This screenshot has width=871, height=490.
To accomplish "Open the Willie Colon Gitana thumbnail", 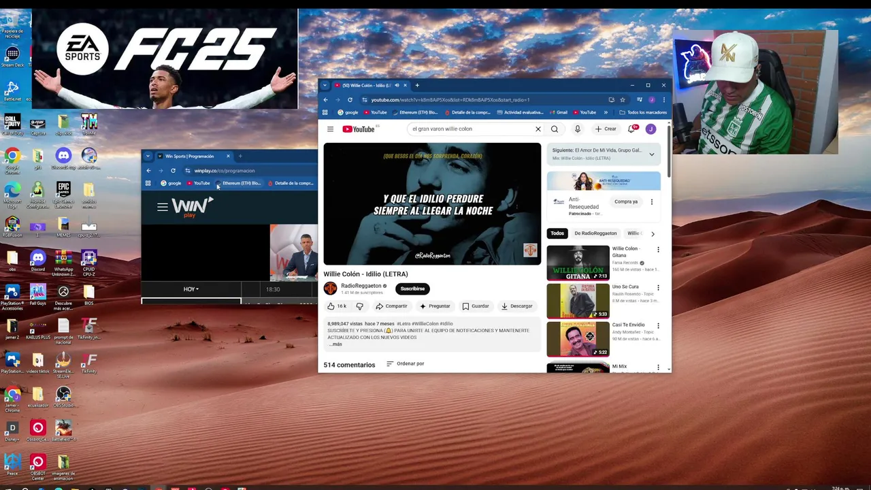I will 578,263.
